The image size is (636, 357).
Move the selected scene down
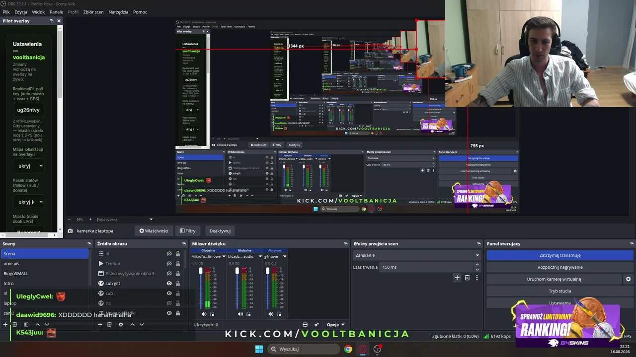[x=47, y=324]
